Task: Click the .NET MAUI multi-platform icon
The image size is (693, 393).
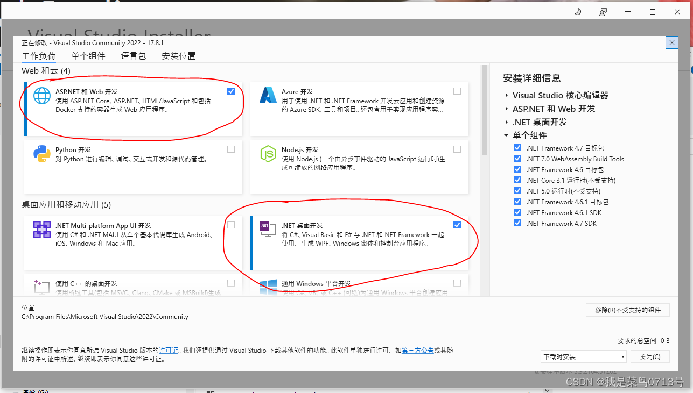Action: [41, 230]
